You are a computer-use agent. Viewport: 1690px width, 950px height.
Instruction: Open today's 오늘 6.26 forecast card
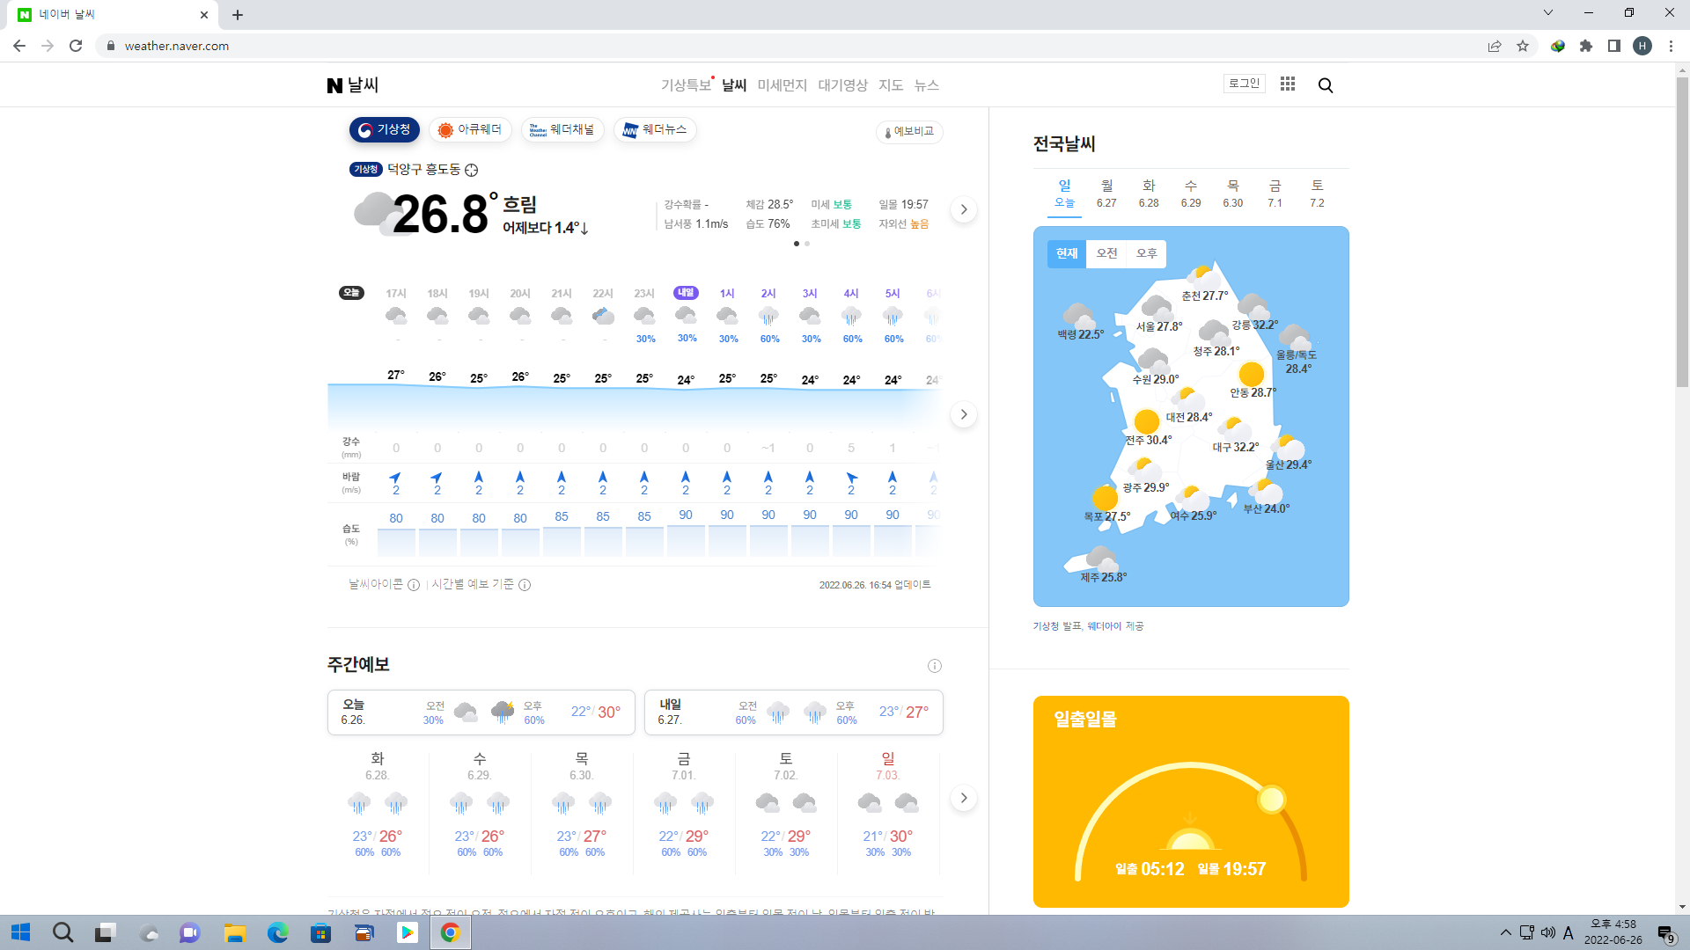click(481, 712)
